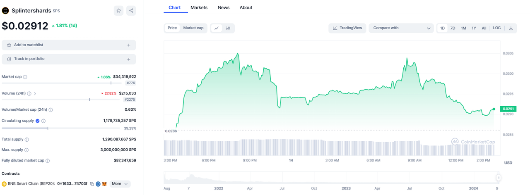Open Max. supply info icon
This screenshot has width=530, height=195.
coord(26,150)
